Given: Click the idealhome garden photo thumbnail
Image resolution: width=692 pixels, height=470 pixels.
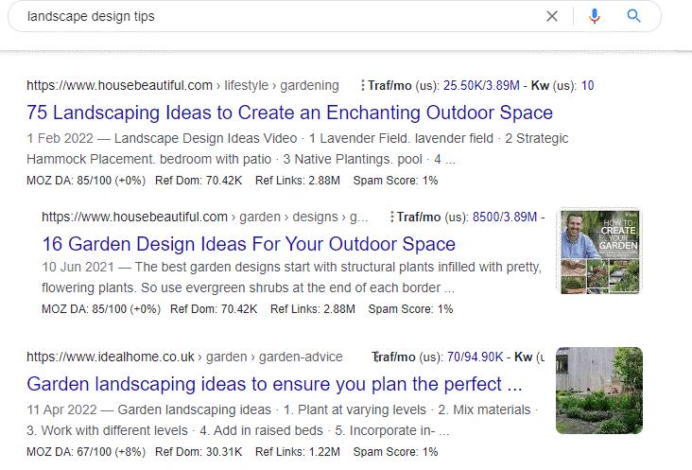Looking at the screenshot, I should coord(599,391).
